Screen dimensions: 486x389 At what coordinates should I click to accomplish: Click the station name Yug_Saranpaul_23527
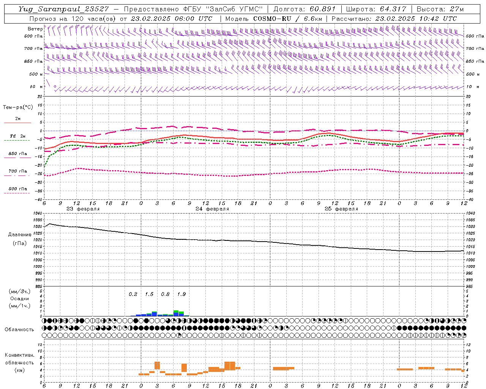pos(63,9)
